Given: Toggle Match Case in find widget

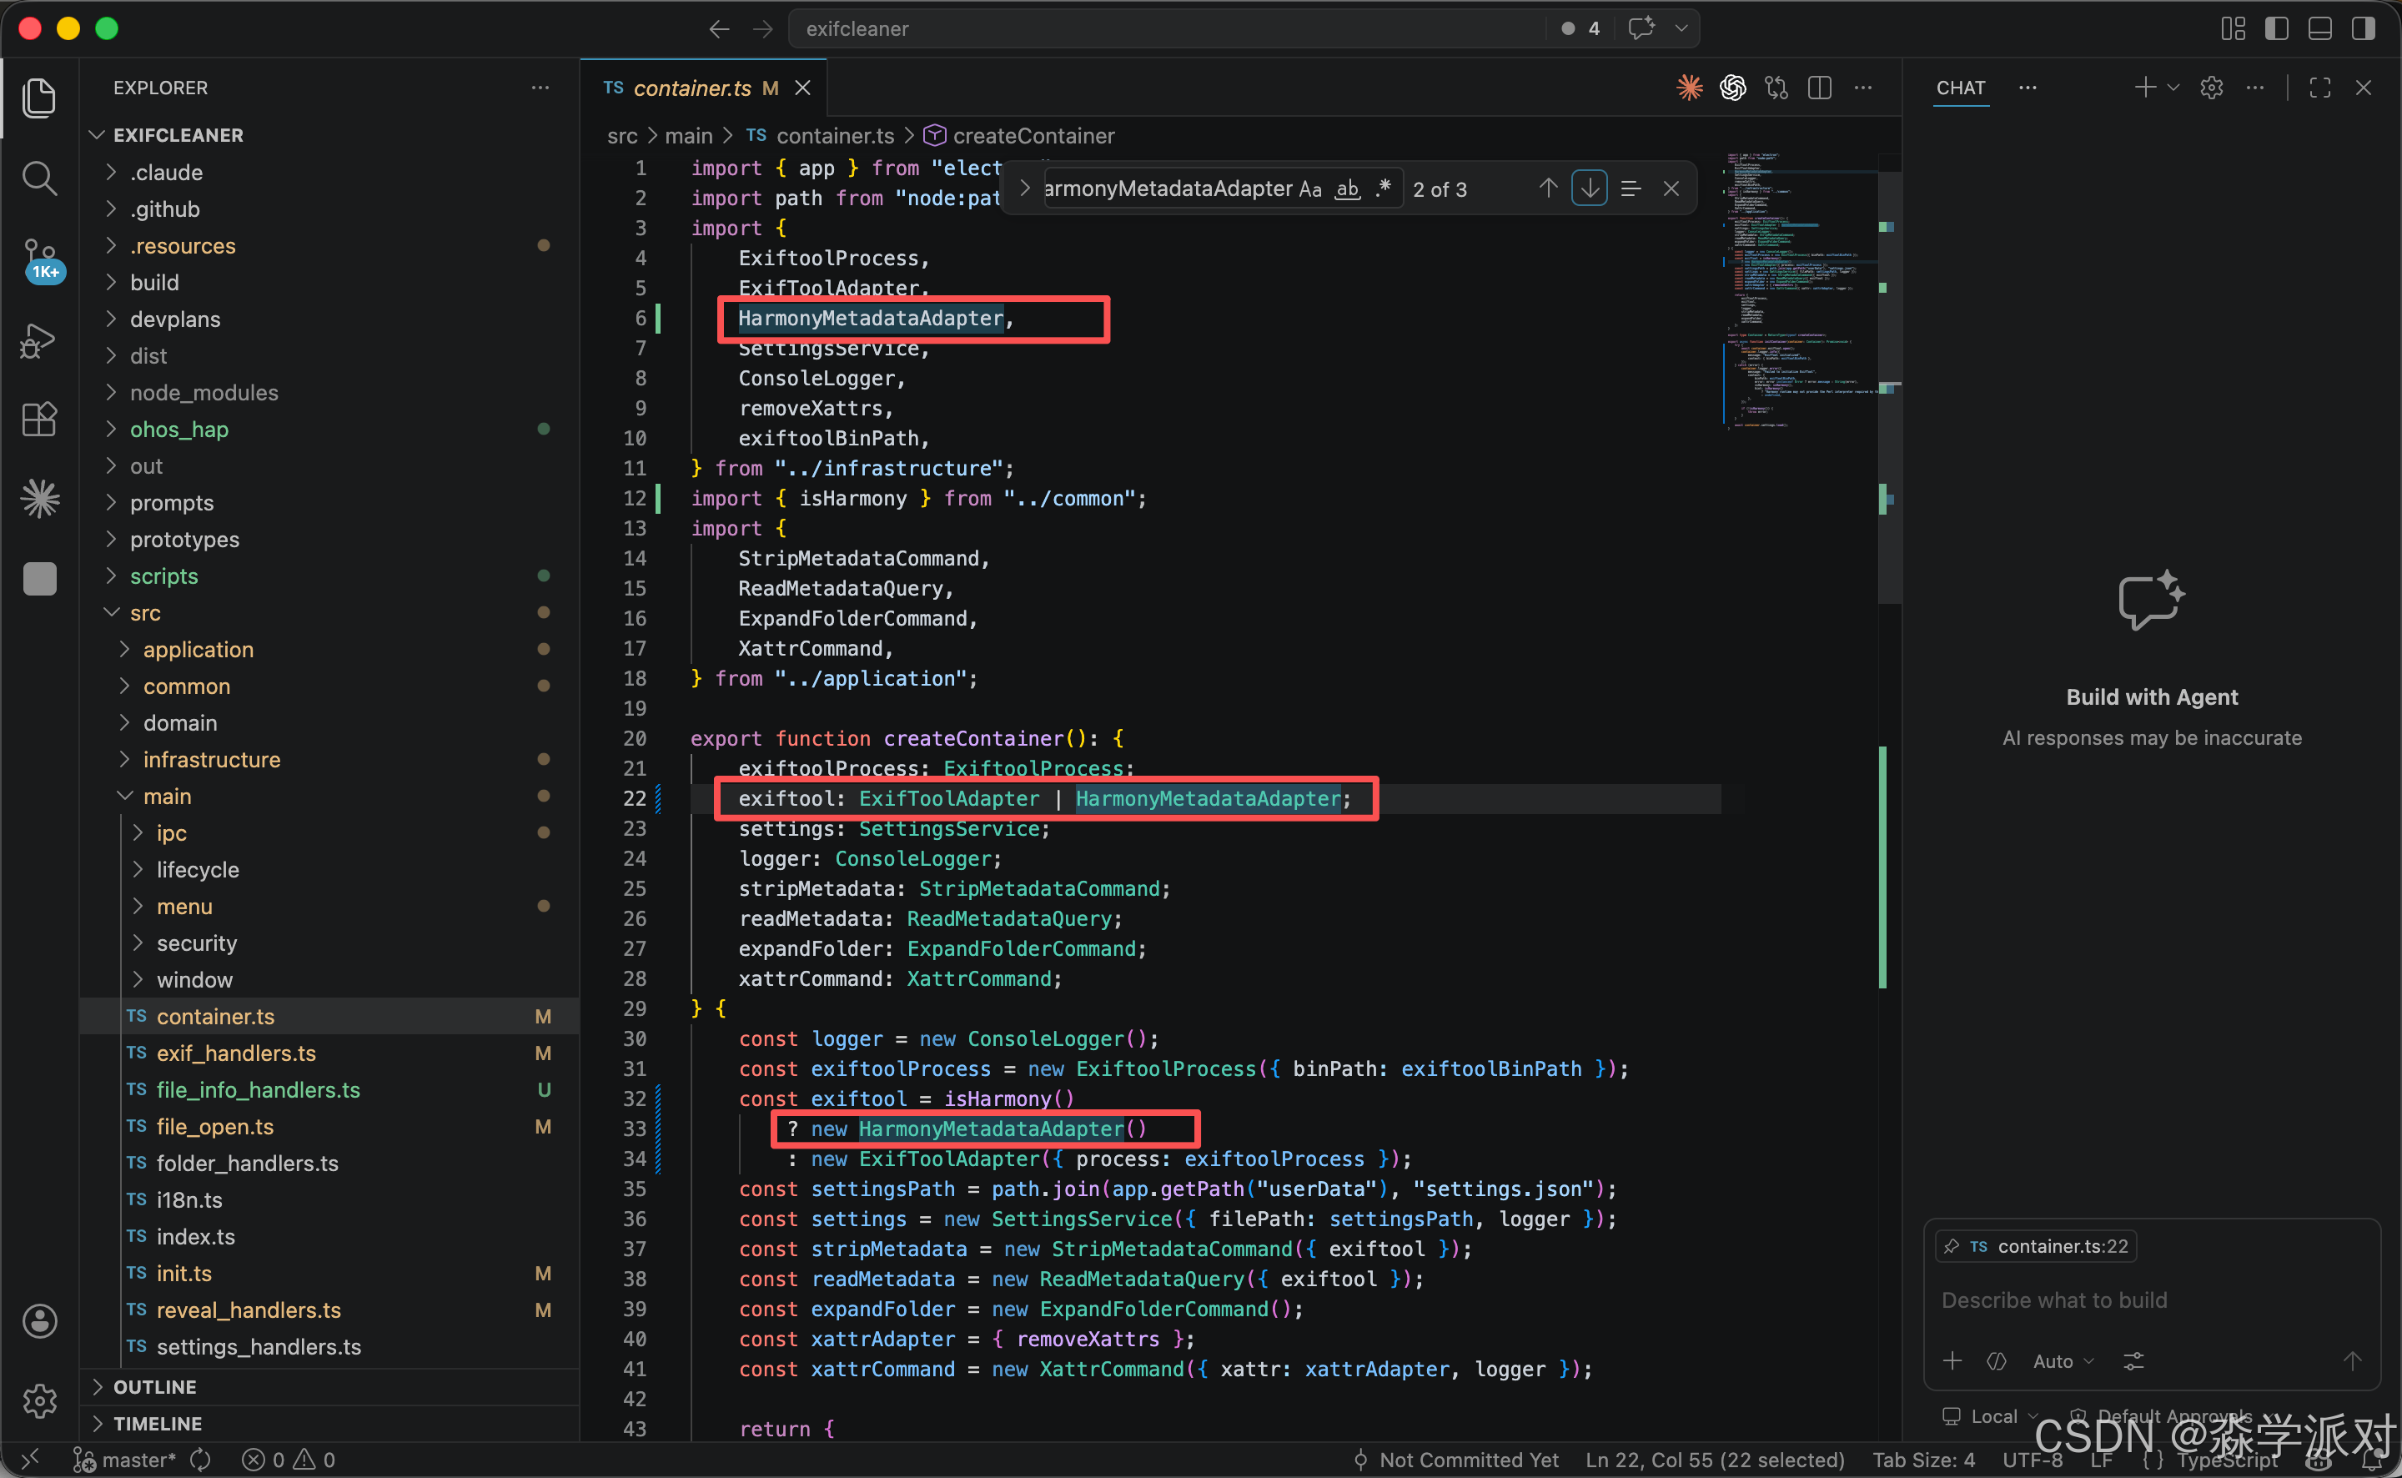Looking at the screenshot, I should [x=1309, y=189].
